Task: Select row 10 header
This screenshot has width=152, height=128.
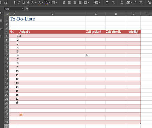Action: pos(7,55)
